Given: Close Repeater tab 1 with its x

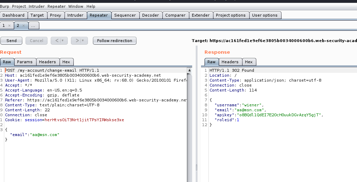Looking at the screenshot, I should click(9, 26).
